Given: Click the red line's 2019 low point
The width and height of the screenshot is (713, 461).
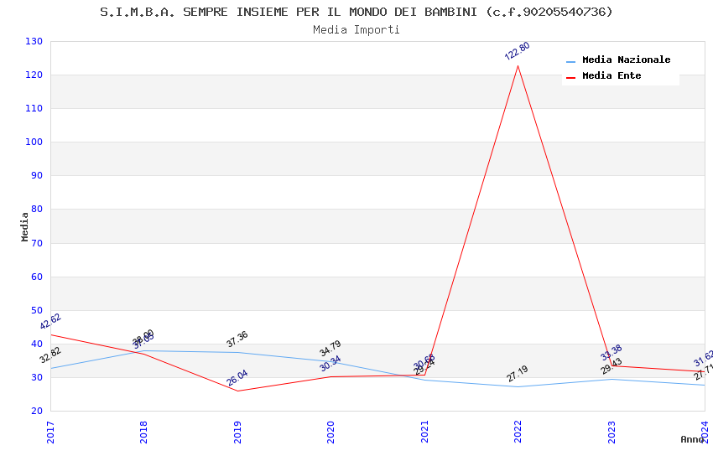Looking at the screenshot, I should point(237,391).
